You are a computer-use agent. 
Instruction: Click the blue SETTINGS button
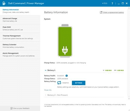[79, 83]
